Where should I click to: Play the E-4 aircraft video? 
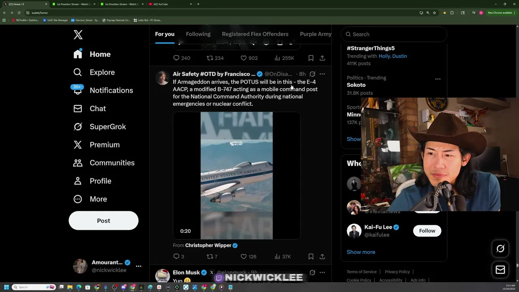237,176
